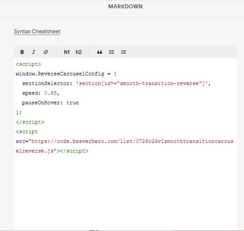Toggle bold formatting in the toolbar
The width and height of the screenshot is (244, 231).
point(22,52)
